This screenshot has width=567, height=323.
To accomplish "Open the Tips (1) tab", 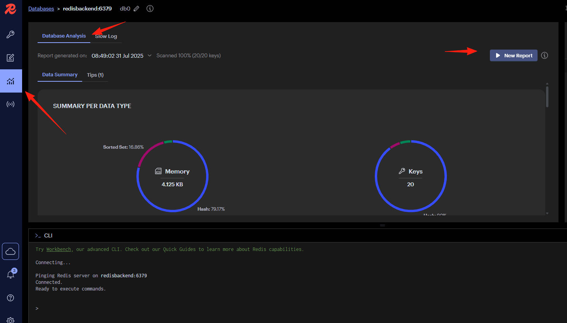I will click(x=95, y=75).
